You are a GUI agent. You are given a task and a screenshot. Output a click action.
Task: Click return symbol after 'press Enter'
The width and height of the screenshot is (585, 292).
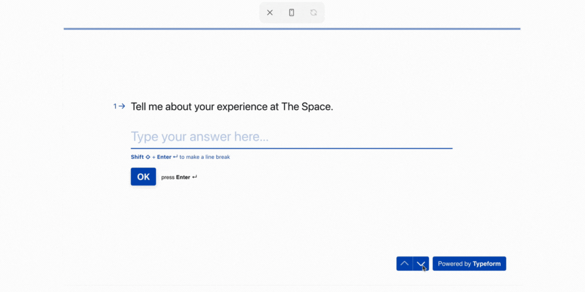[x=195, y=177]
